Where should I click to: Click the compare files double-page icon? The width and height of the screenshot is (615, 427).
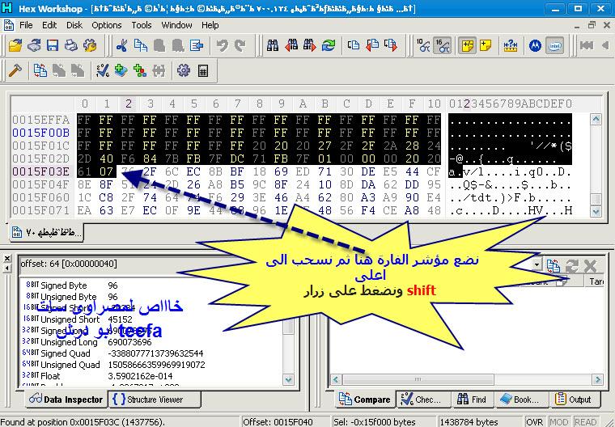(x=40, y=70)
